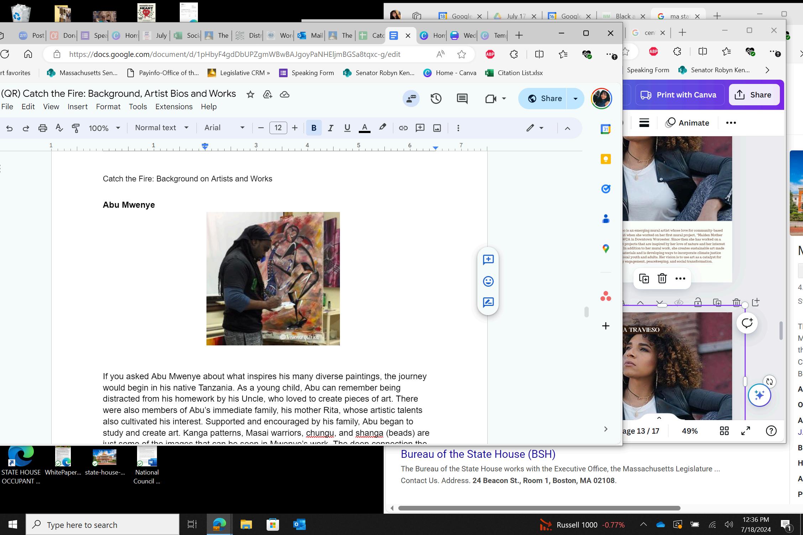Screen dimensions: 803x535
Task: Open the Insert menu
Action: pos(77,107)
